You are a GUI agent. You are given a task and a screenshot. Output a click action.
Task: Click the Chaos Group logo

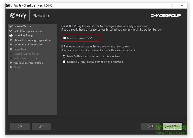point(165,15)
